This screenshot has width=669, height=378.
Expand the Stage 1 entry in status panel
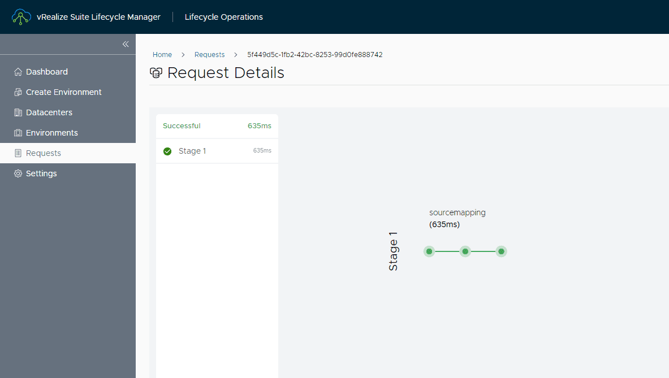(x=192, y=151)
